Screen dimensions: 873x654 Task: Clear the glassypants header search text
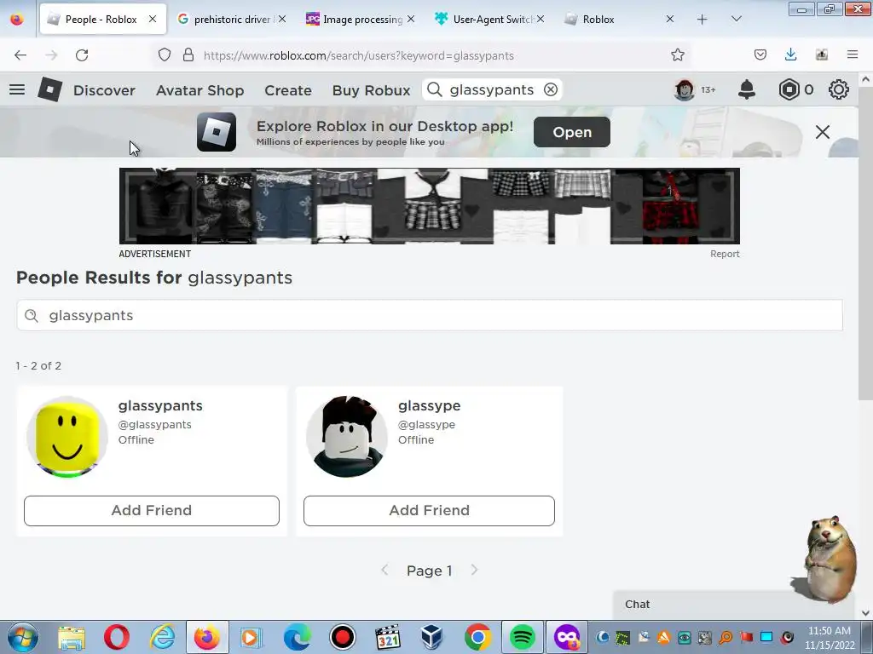click(551, 89)
